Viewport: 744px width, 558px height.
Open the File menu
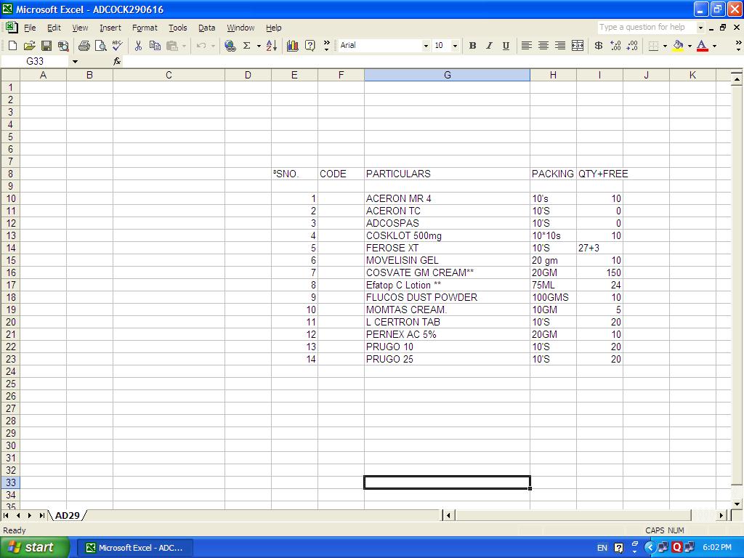30,28
